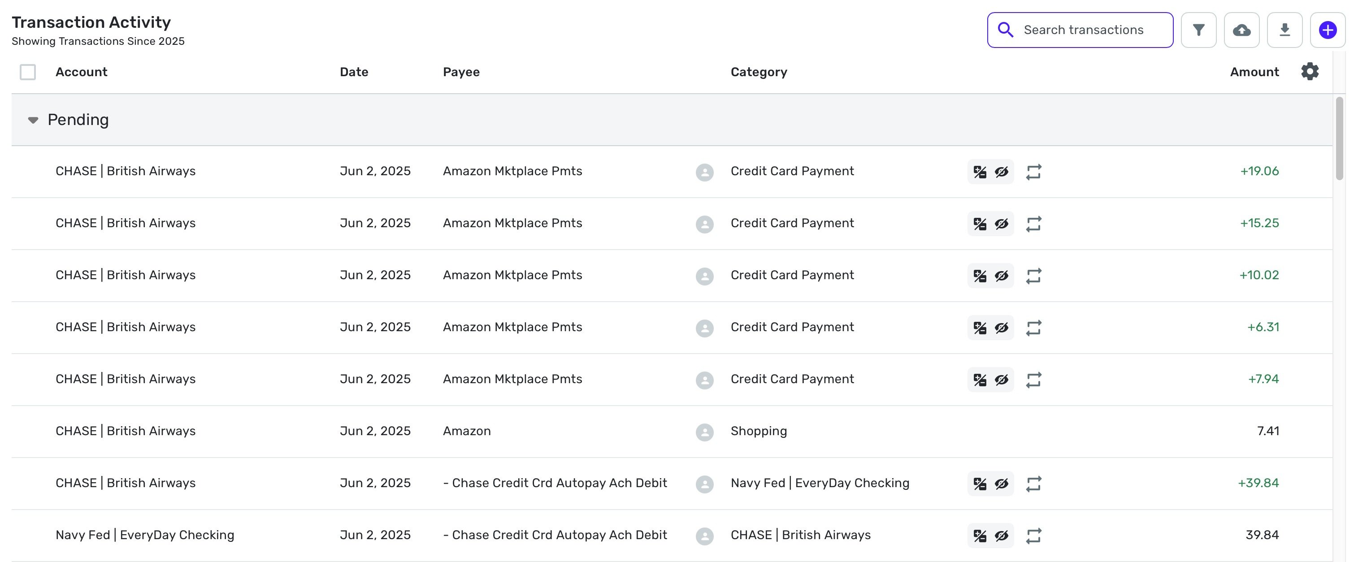
Task: Collapse the Pending section arrow
Action: click(33, 120)
